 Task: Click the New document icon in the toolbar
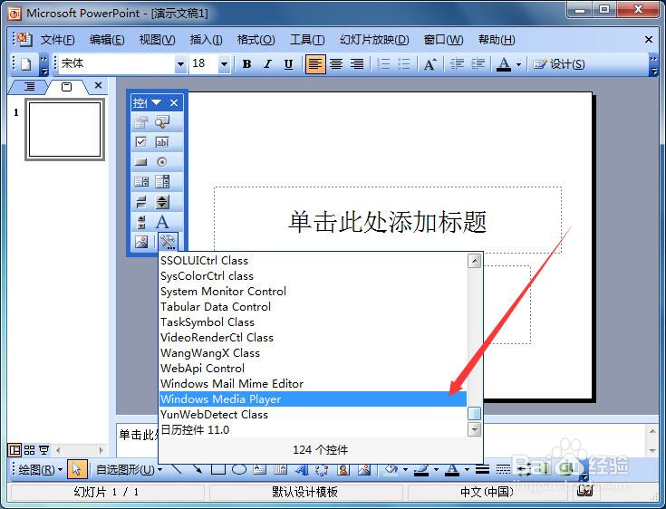(26, 64)
